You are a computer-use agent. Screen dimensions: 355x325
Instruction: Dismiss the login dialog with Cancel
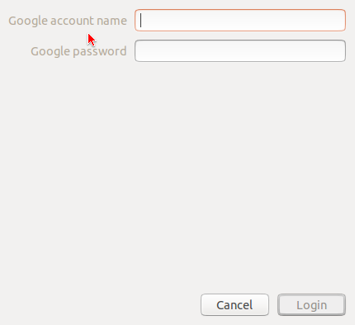234,305
